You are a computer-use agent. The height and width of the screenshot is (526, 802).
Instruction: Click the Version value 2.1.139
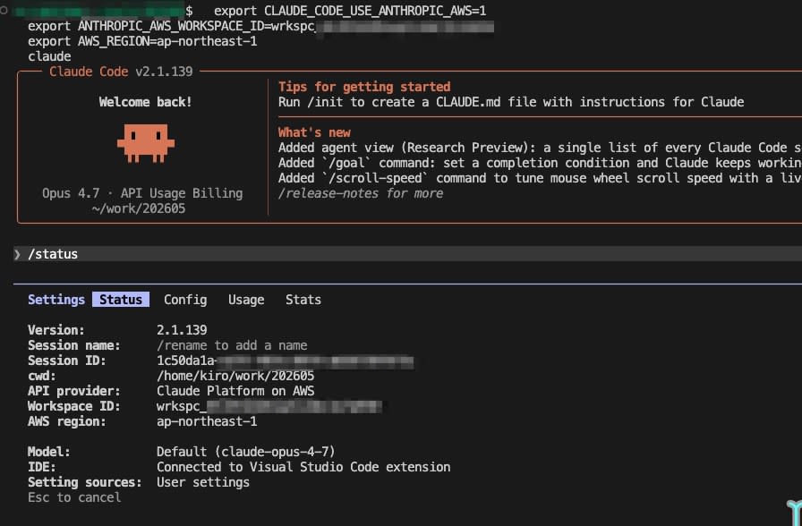click(x=182, y=330)
